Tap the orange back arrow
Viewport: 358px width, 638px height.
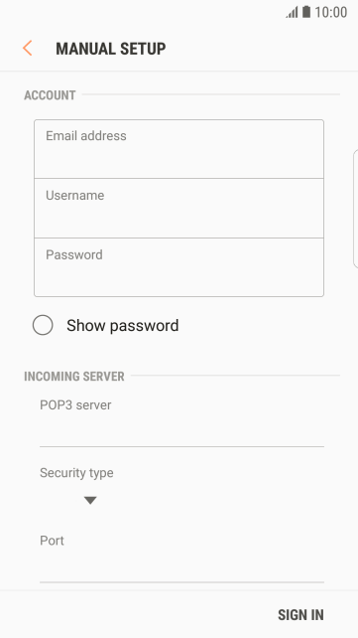pos(27,49)
